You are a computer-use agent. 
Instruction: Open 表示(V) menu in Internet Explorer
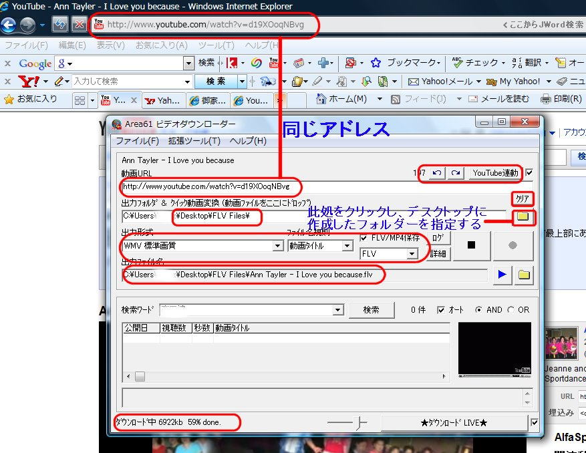[111, 45]
